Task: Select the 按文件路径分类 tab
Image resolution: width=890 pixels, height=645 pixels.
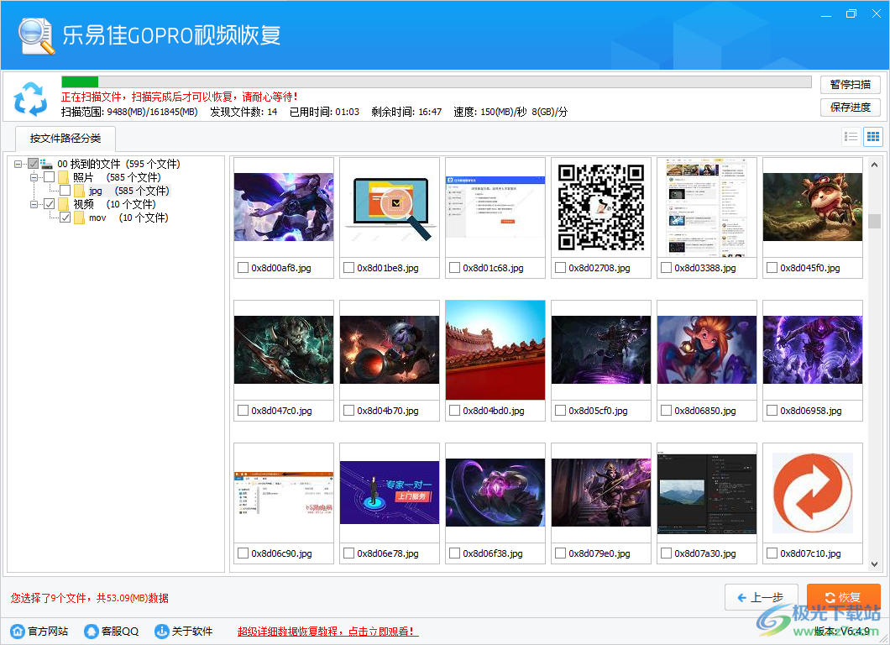Action: [65, 139]
